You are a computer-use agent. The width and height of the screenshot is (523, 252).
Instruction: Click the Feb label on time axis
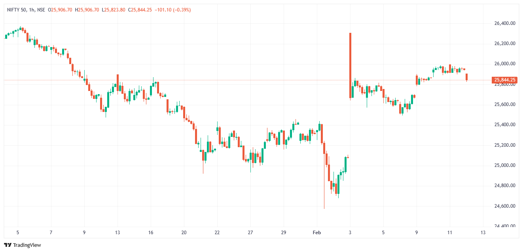316,232
